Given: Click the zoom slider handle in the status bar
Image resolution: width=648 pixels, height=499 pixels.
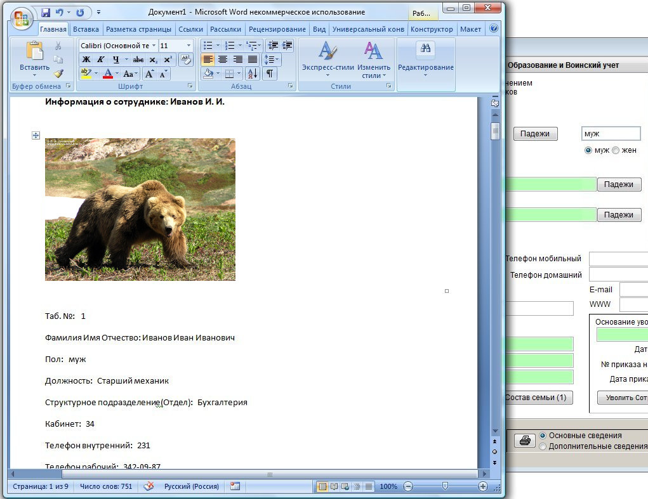Looking at the screenshot, I should pyautogui.click(x=445, y=486).
